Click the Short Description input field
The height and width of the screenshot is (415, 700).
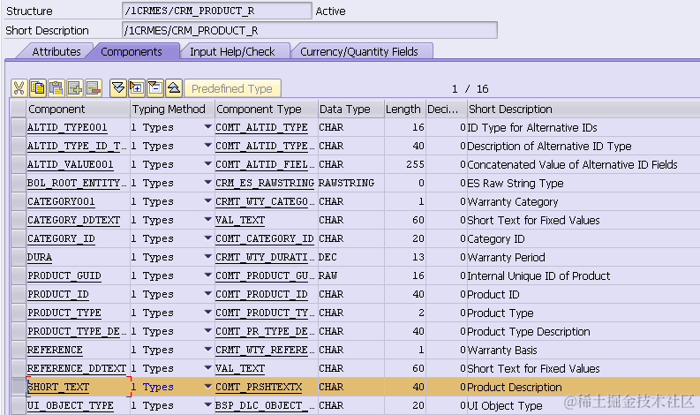[x=309, y=30]
